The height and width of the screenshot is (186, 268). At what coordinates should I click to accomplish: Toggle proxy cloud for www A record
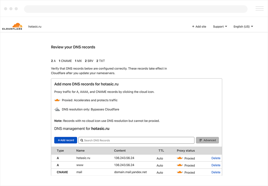pyautogui.click(x=180, y=165)
